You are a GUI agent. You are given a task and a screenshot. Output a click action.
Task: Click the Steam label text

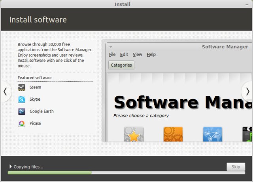[x=35, y=87]
